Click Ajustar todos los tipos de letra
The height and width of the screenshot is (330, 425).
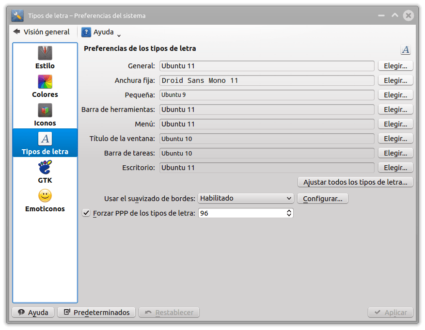(355, 182)
